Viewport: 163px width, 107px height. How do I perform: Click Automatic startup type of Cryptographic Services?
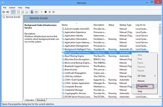(124, 93)
